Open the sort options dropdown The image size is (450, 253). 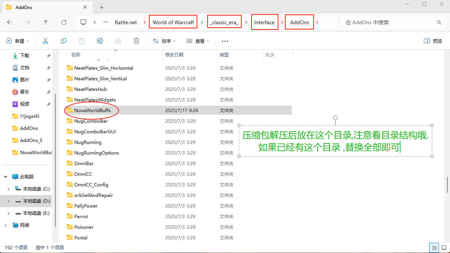(x=161, y=41)
